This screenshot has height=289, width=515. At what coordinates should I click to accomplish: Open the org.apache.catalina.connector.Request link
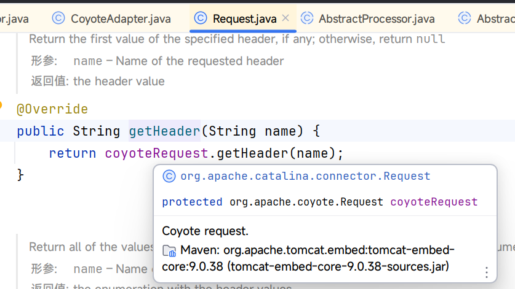(305, 177)
